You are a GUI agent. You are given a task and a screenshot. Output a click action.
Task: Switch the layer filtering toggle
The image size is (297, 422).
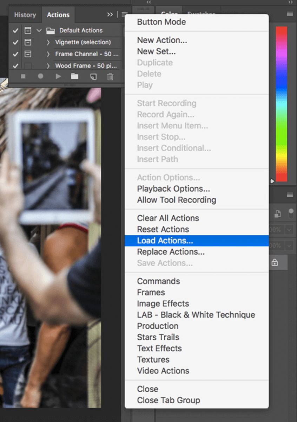click(291, 213)
